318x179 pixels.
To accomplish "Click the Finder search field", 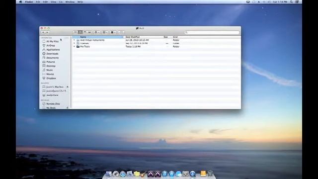I will click(212, 32).
